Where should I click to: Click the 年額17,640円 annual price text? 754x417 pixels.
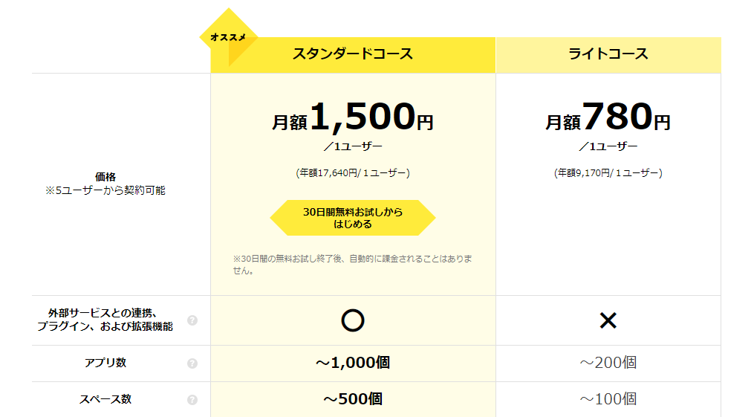point(353,173)
